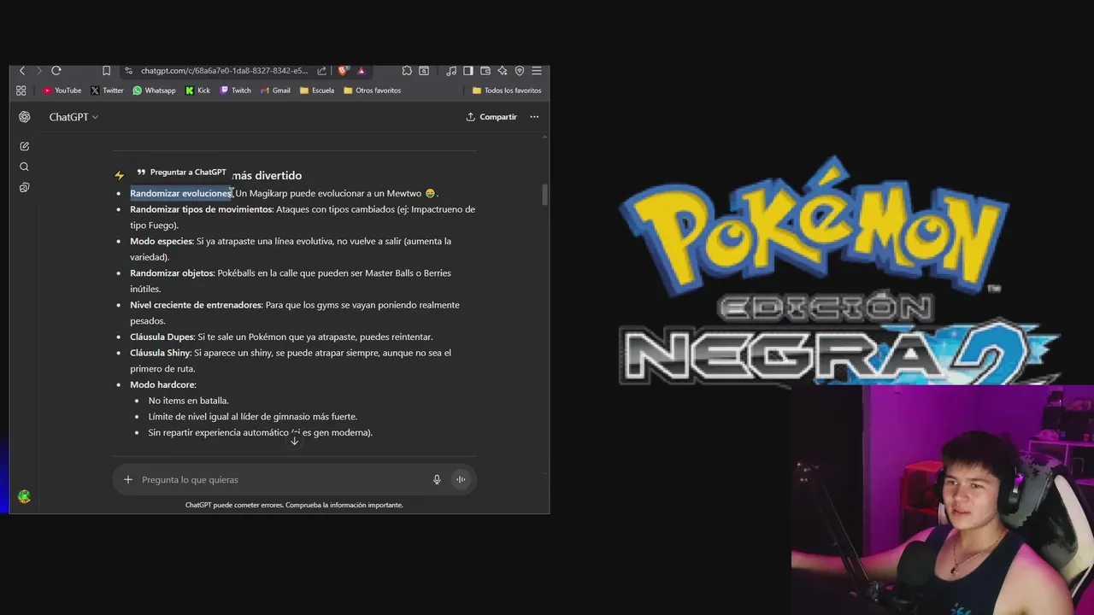Open the Twitter bookmark
Screen dimensions: 1094x615
click(x=107, y=91)
